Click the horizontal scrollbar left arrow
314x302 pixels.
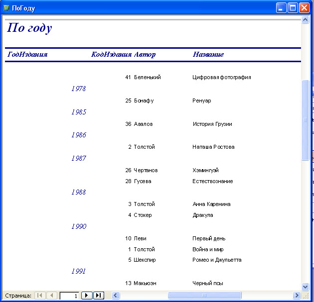click(x=116, y=295)
